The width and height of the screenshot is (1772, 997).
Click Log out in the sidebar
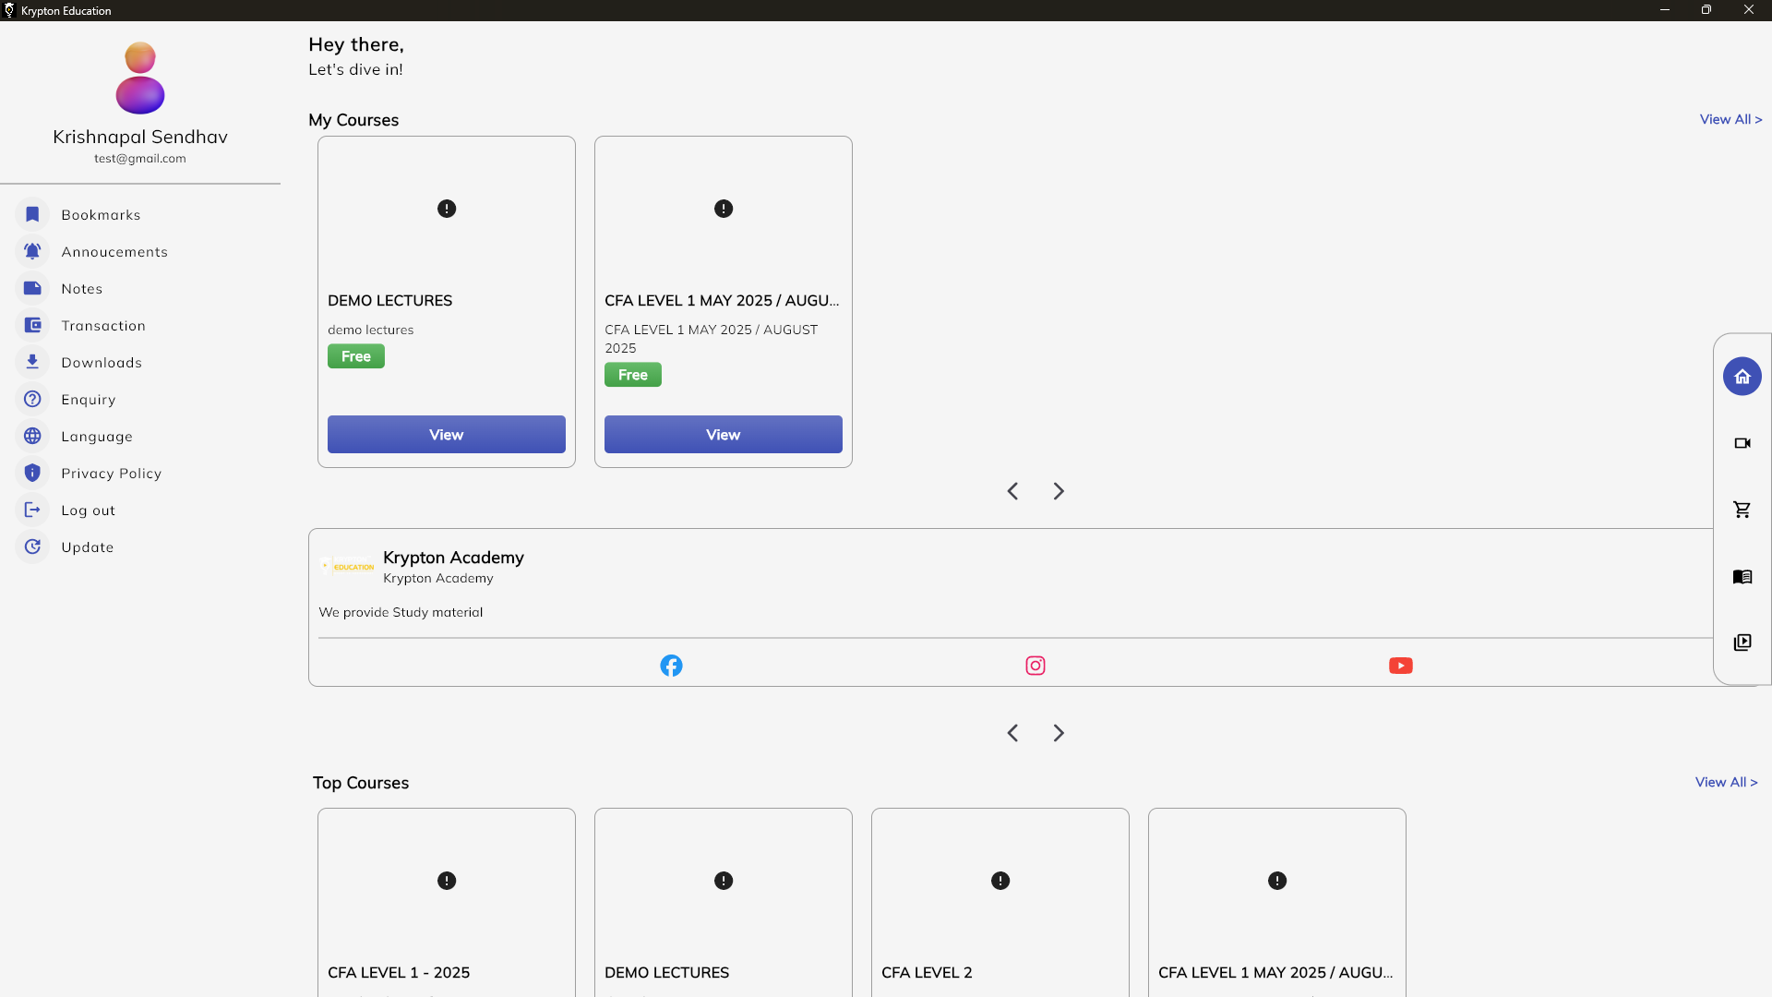pyautogui.click(x=88, y=511)
